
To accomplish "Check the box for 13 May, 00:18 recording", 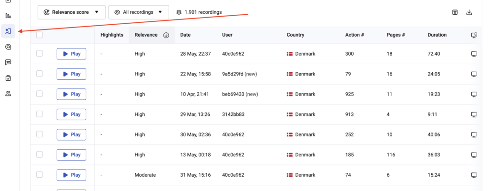I will point(40,154).
